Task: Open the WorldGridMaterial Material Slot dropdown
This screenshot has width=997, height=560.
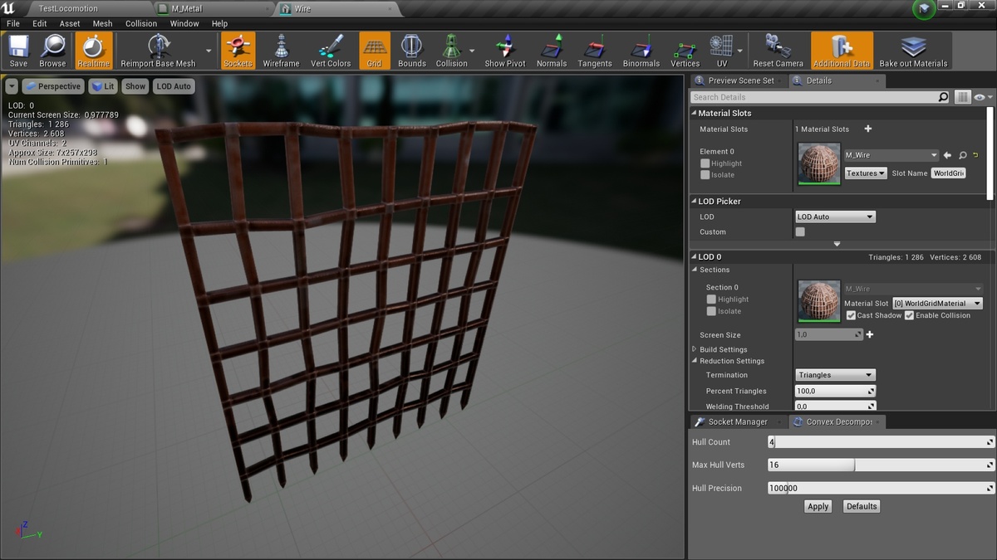Action: pyautogui.click(x=937, y=304)
